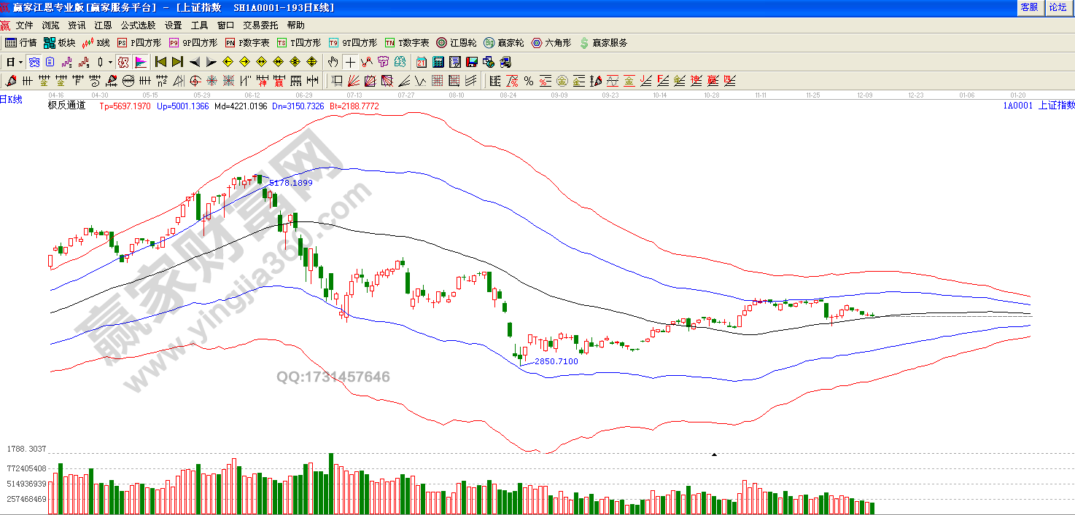1075x515 pixels.
Task: Open the calculator tool icon
Action: tap(439, 62)
